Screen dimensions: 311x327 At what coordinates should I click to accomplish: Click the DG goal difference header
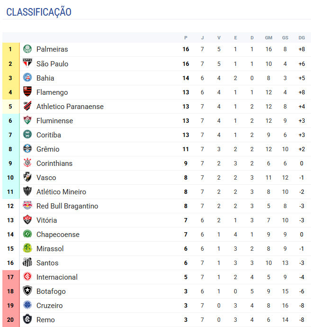(x=302, y=38)
